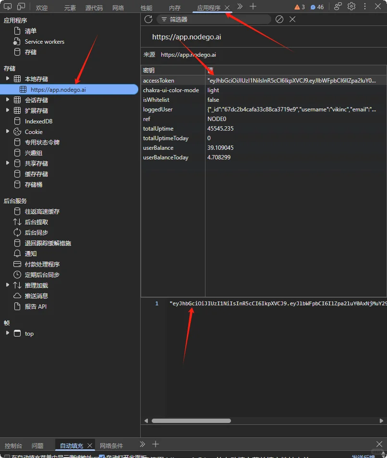387x458 pixels.
Task: Expand the top frame node
Action: (8, 333)
